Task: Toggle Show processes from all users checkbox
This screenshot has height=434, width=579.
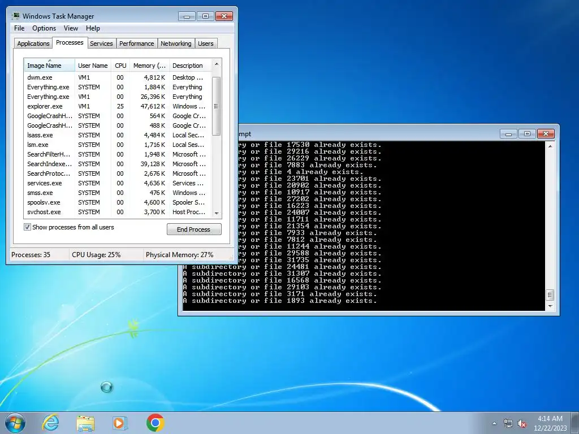Action: [27, 227]
